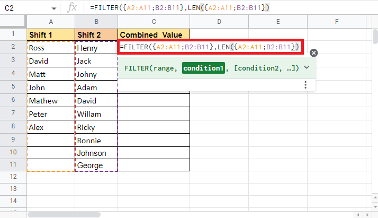Click the Combined Value header cell

[x=154, y=34]
